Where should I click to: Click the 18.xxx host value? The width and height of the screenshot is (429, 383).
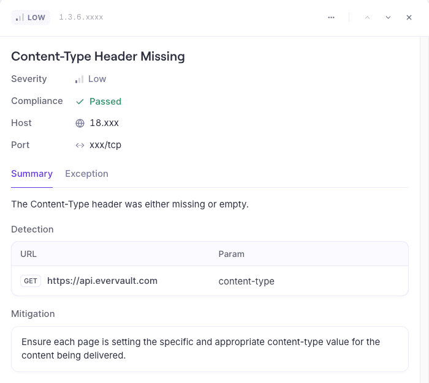coord(104,124)
